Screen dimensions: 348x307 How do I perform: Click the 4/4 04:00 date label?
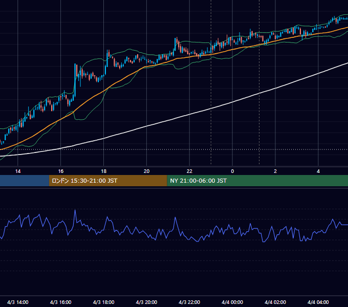tap(318, 302)
